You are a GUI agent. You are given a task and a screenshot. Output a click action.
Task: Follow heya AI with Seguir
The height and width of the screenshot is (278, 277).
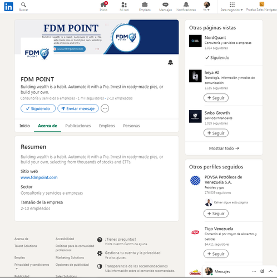click(216, 98)
